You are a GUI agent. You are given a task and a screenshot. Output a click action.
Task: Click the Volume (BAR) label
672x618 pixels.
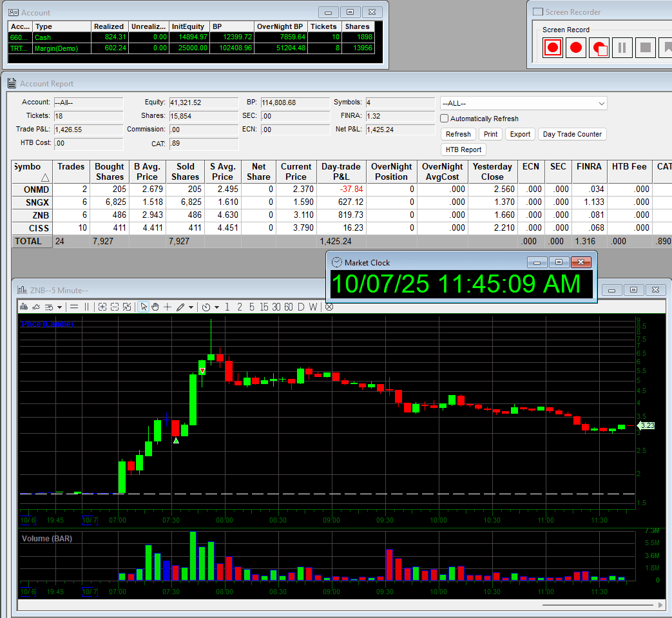47,538
